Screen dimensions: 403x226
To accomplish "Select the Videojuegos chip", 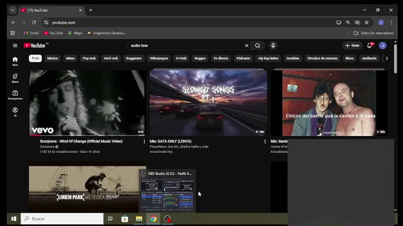I will point(159,58).
